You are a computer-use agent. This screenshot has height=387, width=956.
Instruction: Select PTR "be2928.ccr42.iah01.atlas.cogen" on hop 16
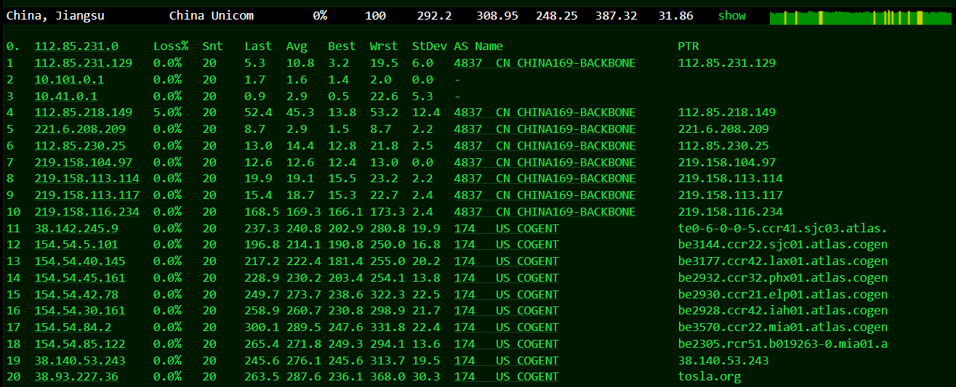(783, 311)
